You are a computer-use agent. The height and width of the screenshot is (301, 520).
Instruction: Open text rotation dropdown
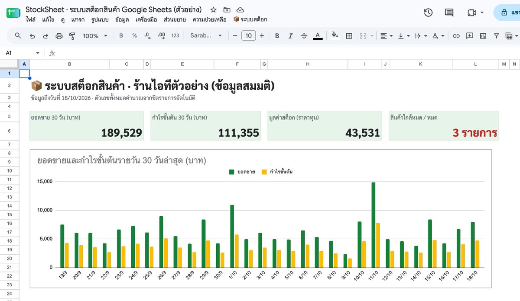click(x=439, y=36)
